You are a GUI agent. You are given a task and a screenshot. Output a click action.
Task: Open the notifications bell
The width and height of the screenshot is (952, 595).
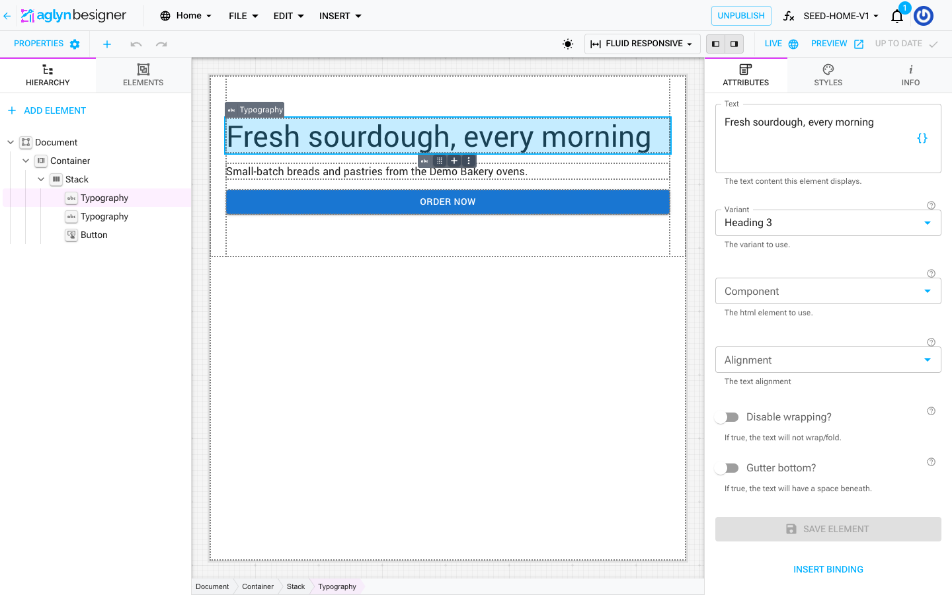point(897,16)
